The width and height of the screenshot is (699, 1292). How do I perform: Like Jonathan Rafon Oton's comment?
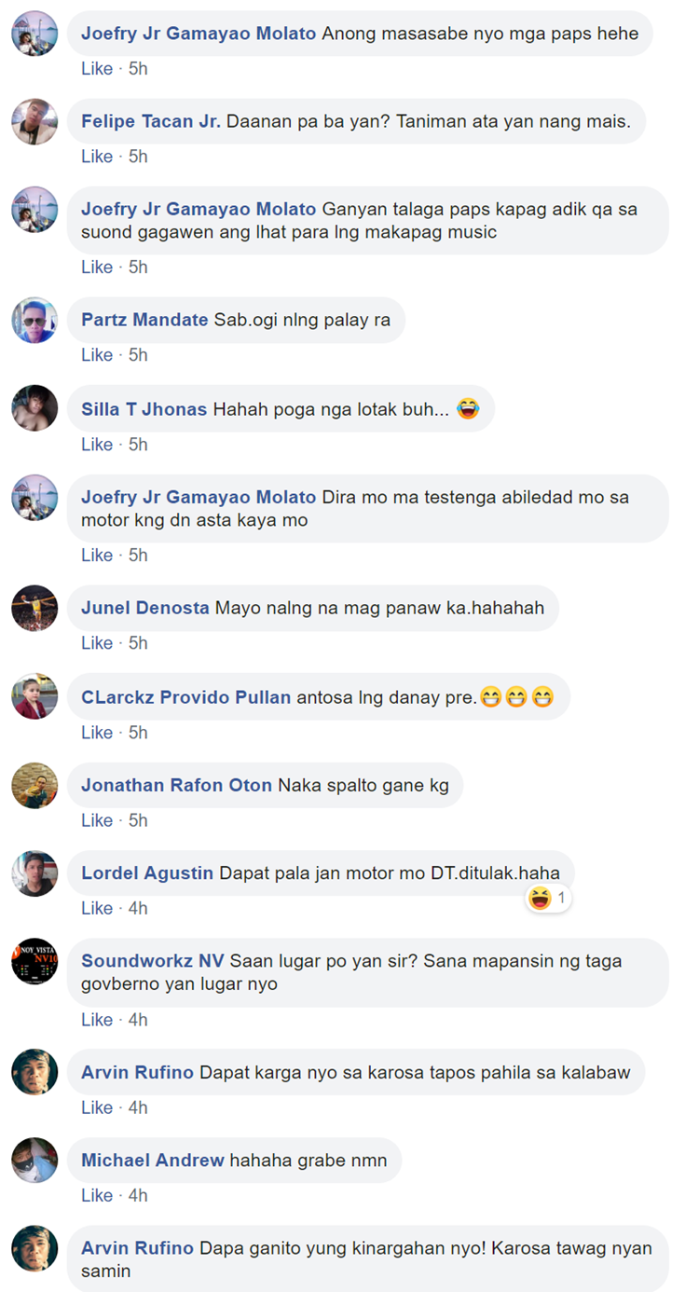[x=97, y=820]
